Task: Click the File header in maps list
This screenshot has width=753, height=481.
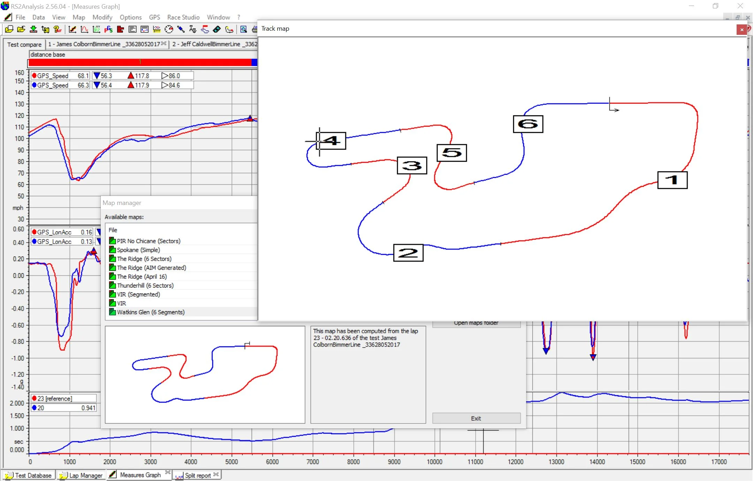Action: click(x=113, y=230)
